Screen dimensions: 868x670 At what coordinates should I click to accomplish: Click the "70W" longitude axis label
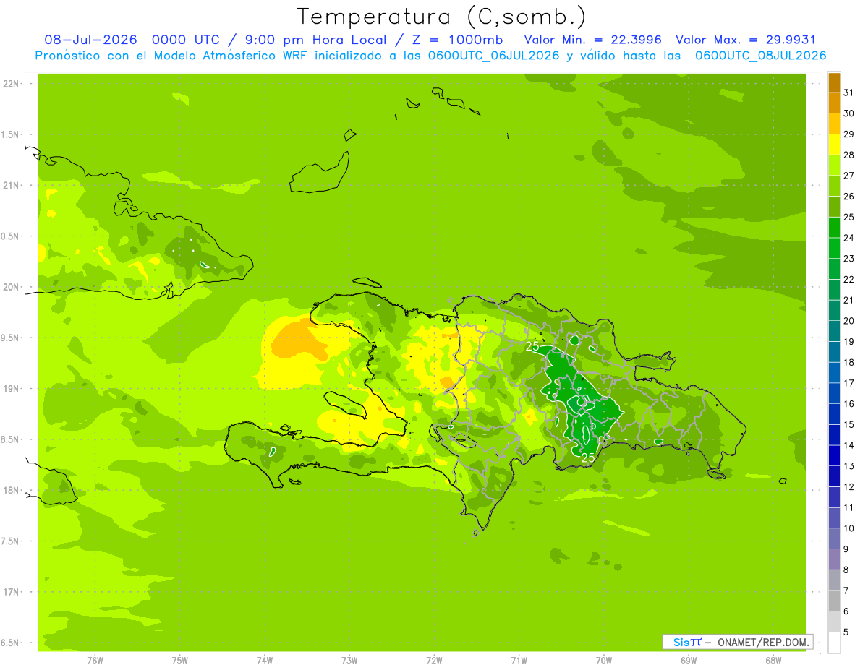point(604,661)
